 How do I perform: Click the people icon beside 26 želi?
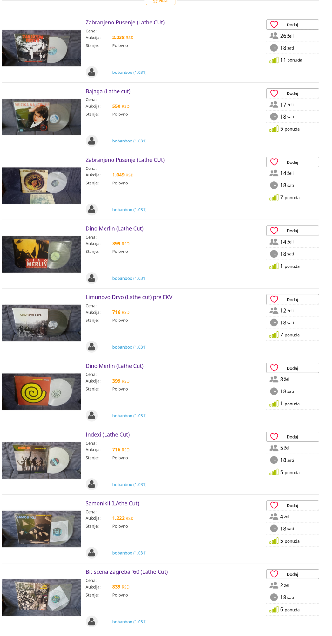coord(274,36)
